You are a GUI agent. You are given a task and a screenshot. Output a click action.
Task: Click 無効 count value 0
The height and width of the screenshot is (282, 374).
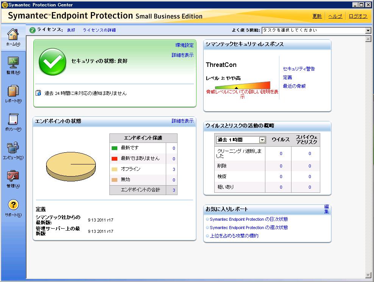coord(174,180)
